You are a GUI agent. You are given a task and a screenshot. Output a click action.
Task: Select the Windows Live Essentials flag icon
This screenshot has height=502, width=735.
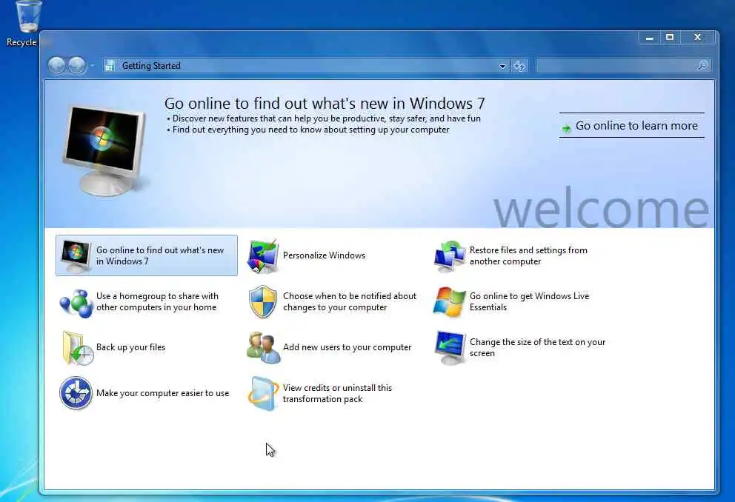click(x=450, y=302)
